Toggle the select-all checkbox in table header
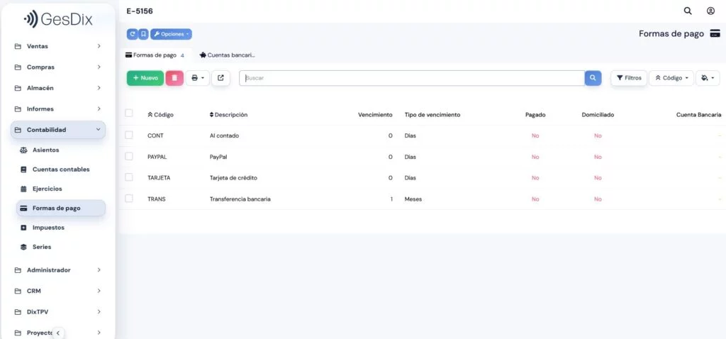726x339 pixels. (129, 113)
